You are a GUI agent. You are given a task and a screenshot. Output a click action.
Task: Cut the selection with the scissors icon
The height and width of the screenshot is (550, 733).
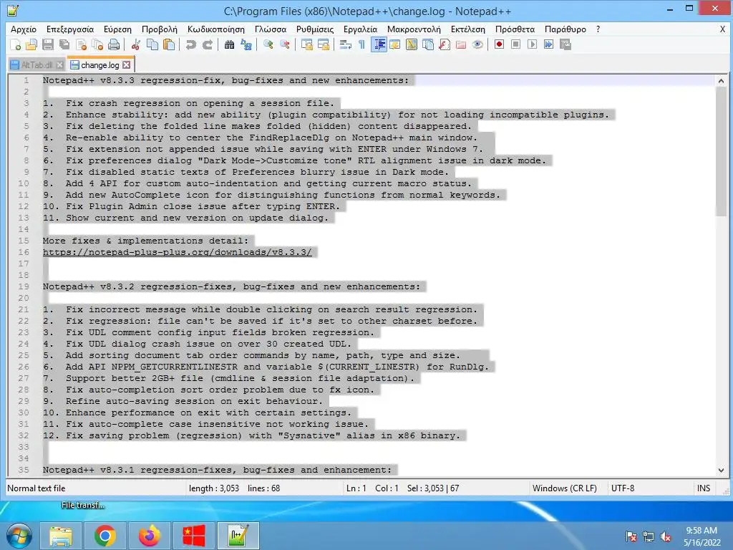pos(136,44)
